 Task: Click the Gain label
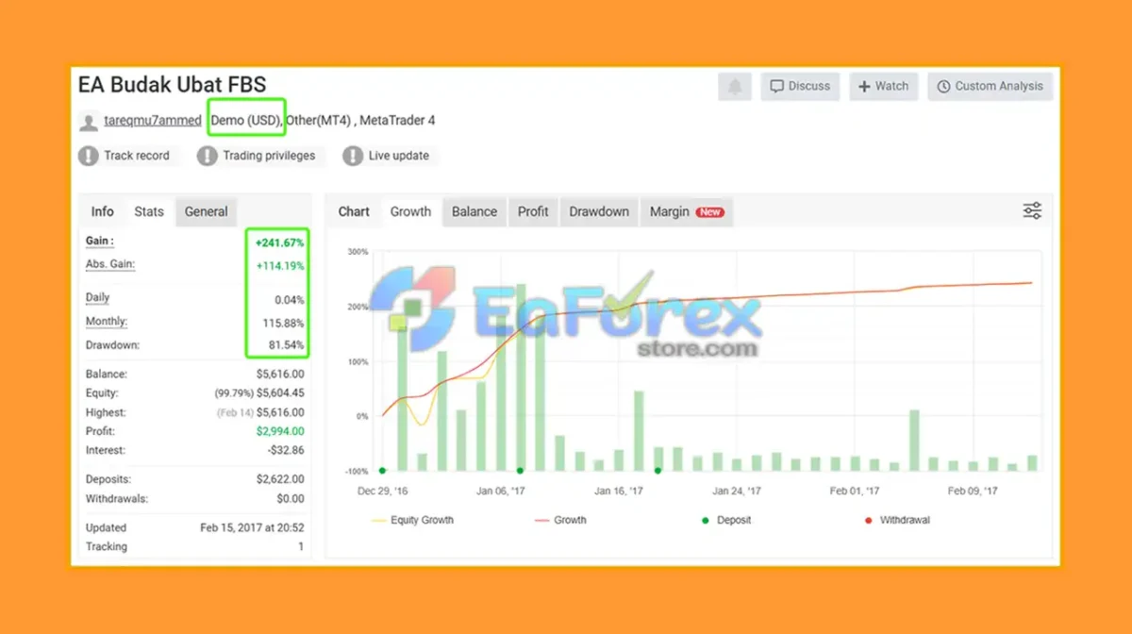click(x=100, y=242)
